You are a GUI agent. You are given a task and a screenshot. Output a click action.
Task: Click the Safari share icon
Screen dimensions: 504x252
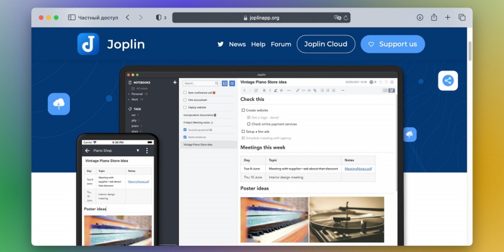434,18
